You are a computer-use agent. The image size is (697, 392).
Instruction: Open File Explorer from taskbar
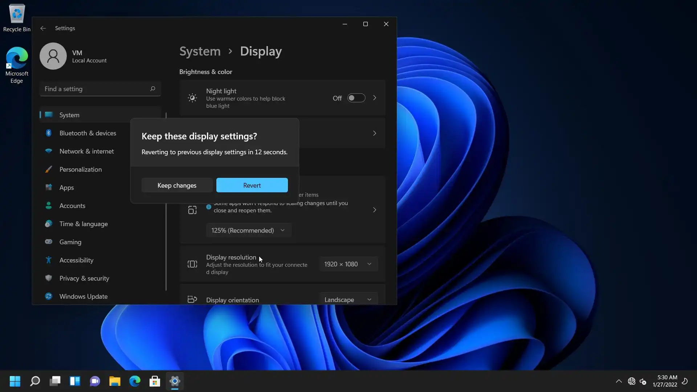click(115, 381)
